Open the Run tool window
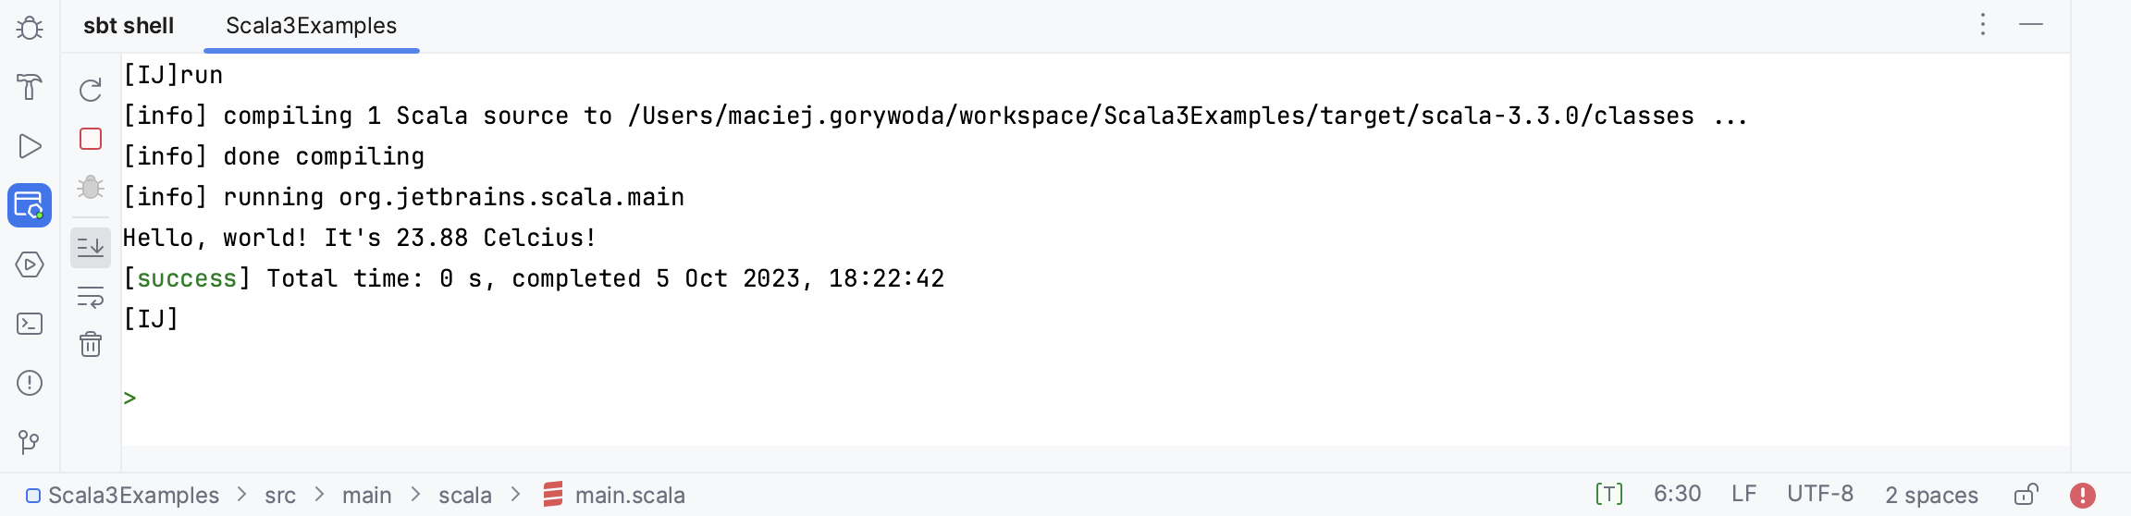Screen dimensions: 2131x516 click(x=30, y=146)
